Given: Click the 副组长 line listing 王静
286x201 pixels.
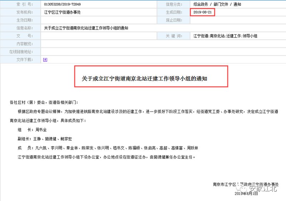Looking at the screenshot, I should [x=45, y=139].
